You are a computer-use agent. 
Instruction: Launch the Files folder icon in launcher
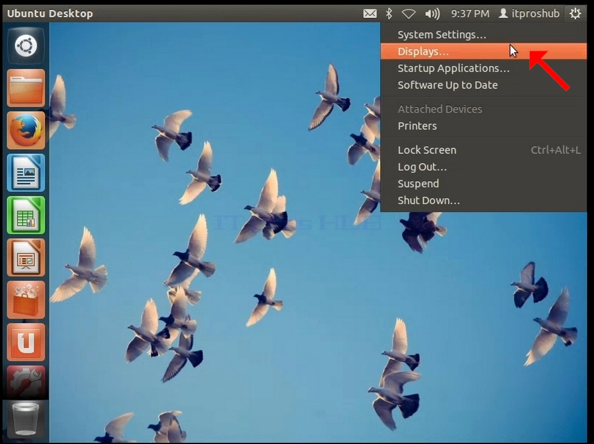[26, 88]
